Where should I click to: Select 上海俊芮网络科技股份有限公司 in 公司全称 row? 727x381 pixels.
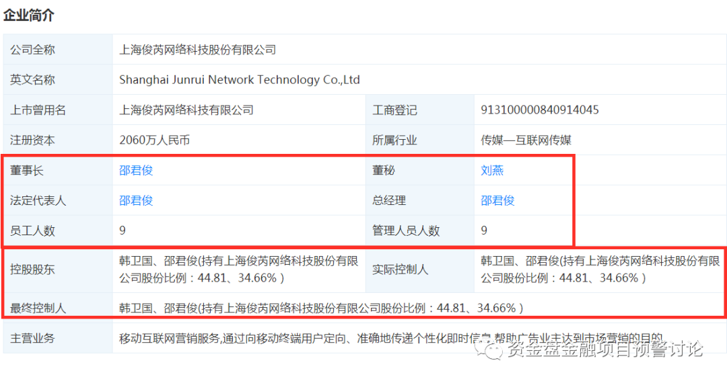tap(197, 50)
